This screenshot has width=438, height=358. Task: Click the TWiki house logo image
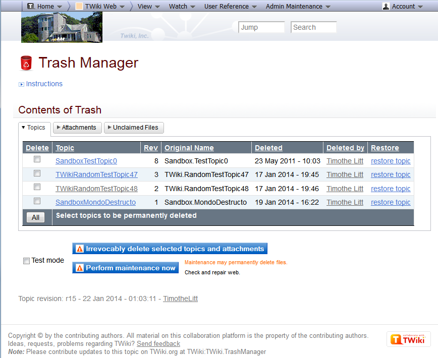pyautogui.click(x=62, y=27)
